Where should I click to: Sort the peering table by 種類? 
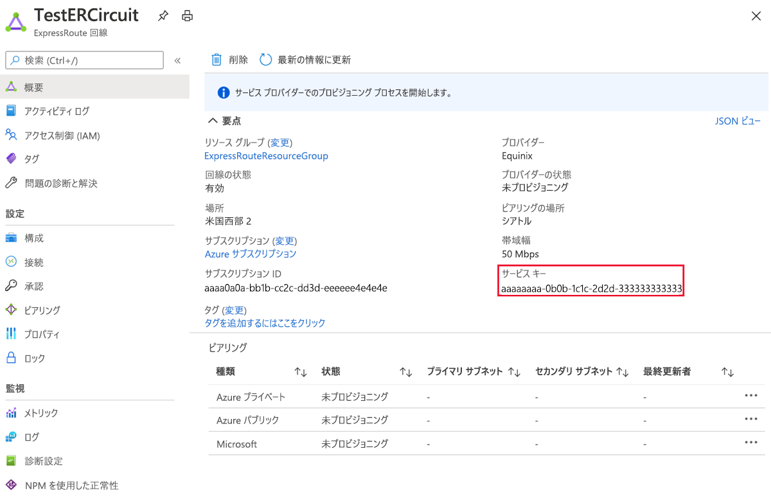300,372
